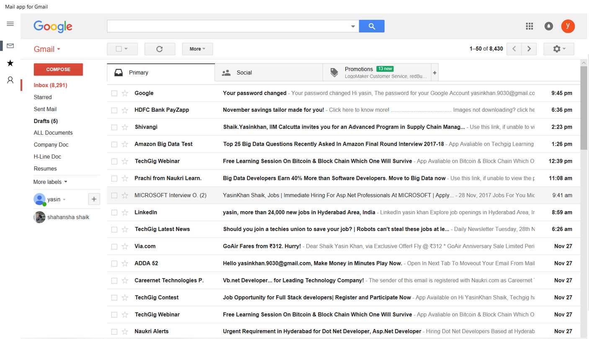
Task: Tick the TechGig Contest email checkbox
Action: click(x=114, y=298)
